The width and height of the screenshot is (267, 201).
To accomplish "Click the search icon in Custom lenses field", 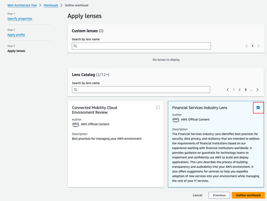I will click(x=75, y=46).
